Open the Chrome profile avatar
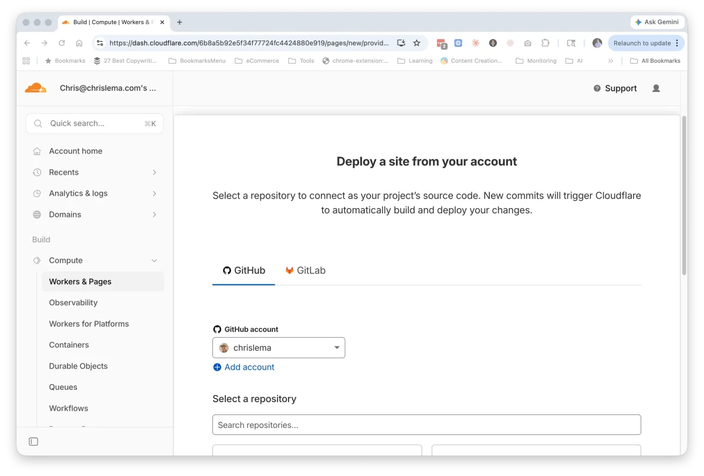 pyautogui.click(x=597, y=43)
